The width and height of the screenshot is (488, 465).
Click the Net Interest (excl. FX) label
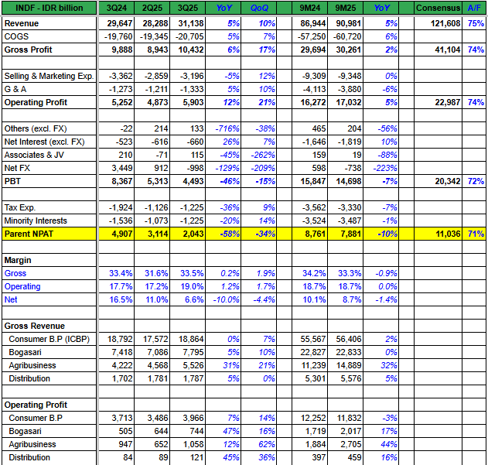(44, 142)
